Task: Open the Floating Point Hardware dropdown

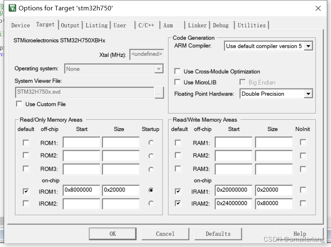Action: tap(309, 94)
